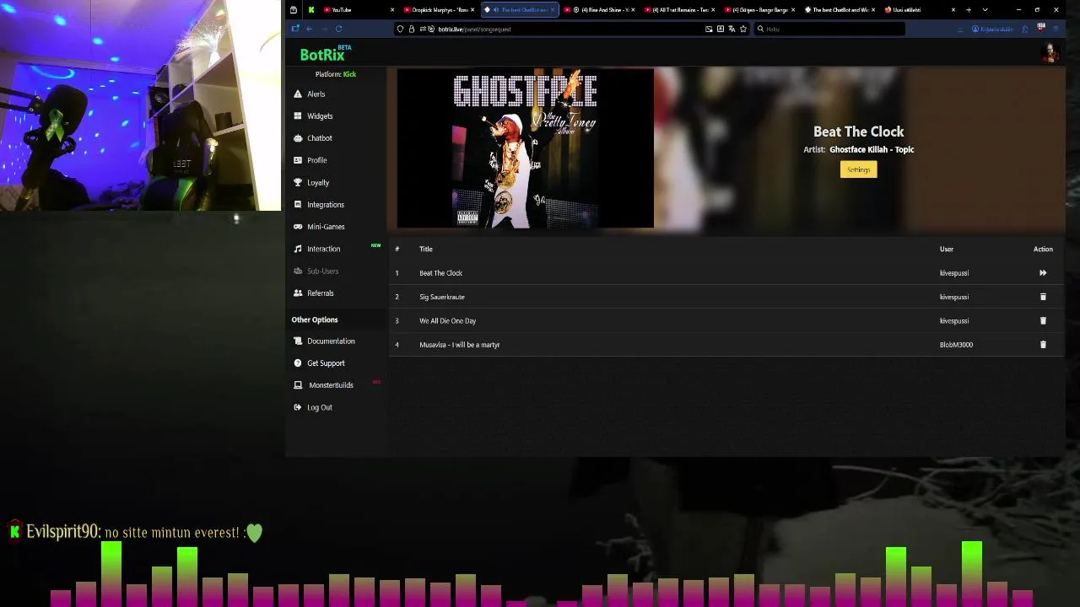Image resolution: width=1080 pixels, height=607 pixels.
Task: Open the Alerts section icon in sidebar
Action: pos(298,94)
